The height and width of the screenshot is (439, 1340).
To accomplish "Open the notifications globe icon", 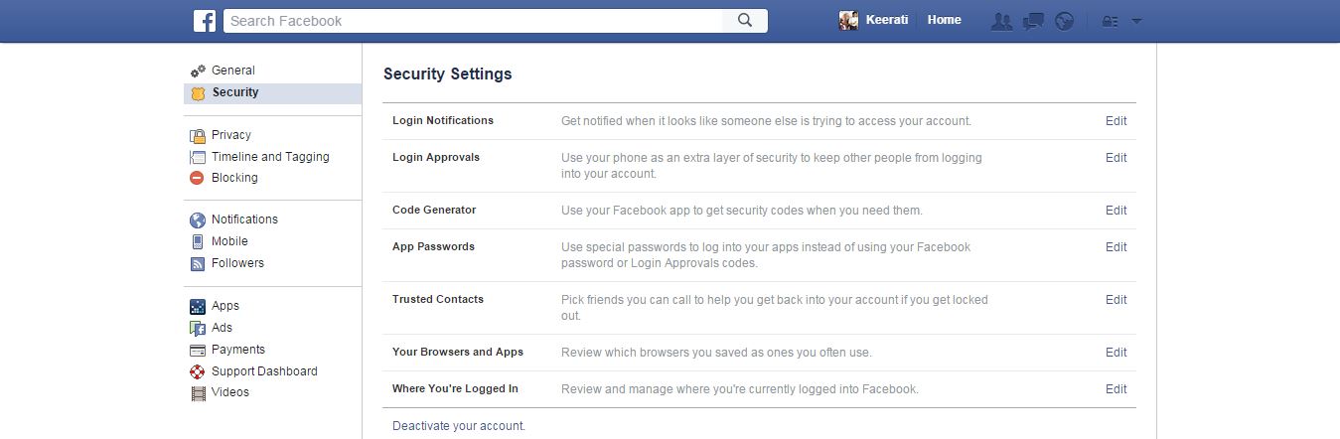I will coord(1064,21).
